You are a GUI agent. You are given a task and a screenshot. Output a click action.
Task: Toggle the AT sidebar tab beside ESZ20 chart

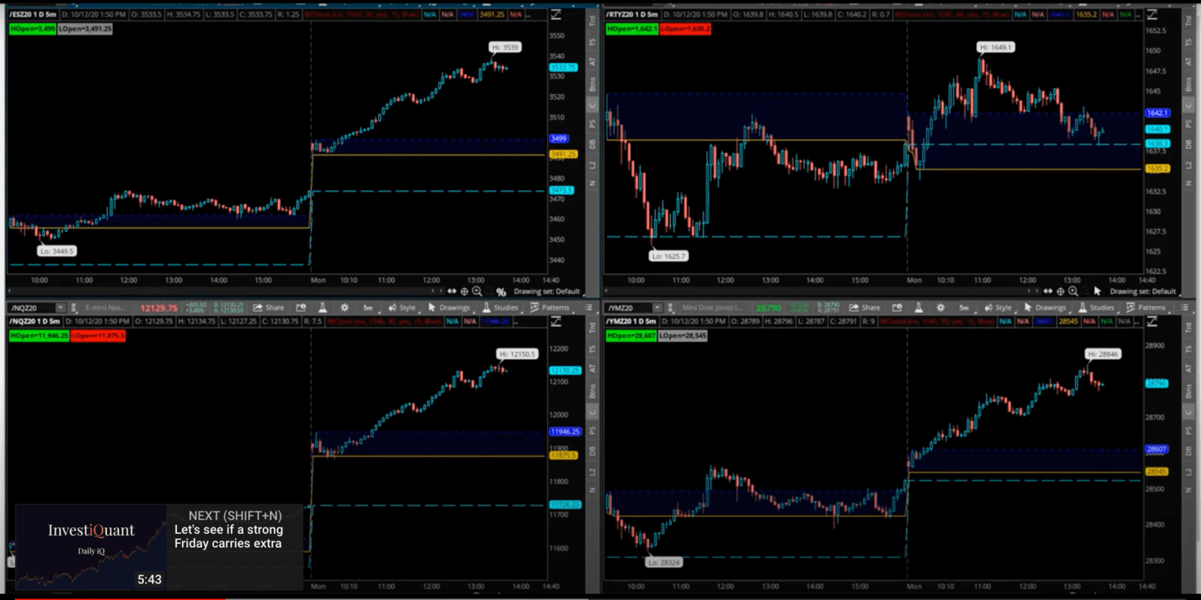point(592,62)
